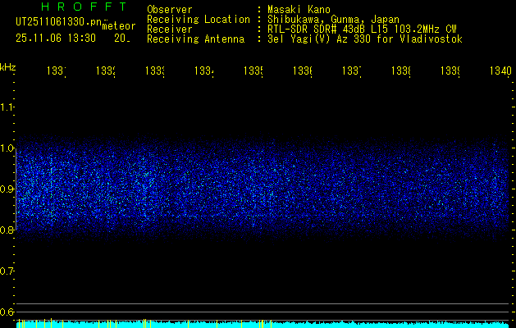The height and width of the screenshot is (328, 516).
Task: Click the 0.7 frequency axis label
Action: pos(7,271)
